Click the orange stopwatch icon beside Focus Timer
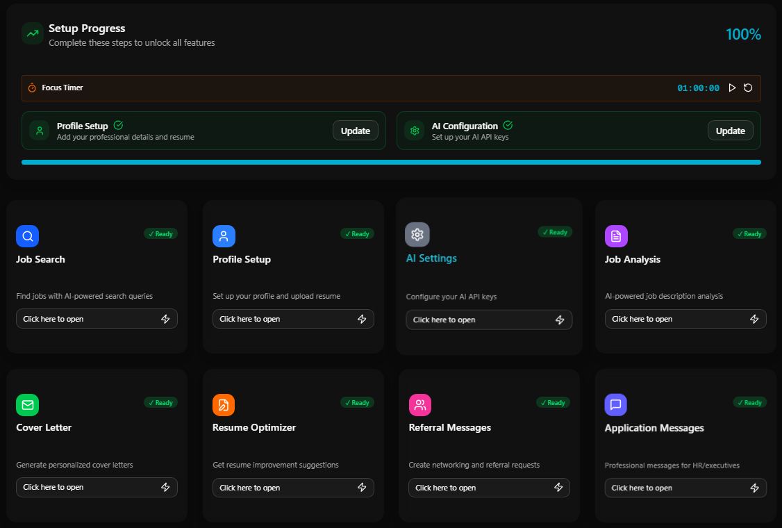Image resolution: width=782 pixels, height=528 pixels. click(x=32, y=88)
